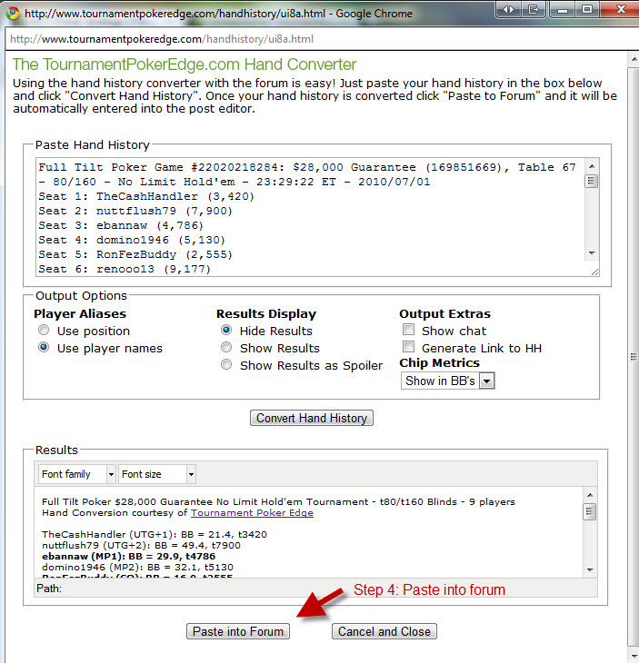The image size is (639, 663).
Task: Select the 'Use position' radio button
Action: point(43,330)
